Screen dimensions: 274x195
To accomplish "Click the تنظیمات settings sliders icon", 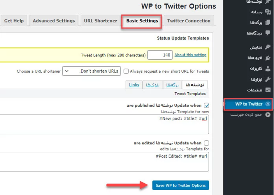I will click(268, 90).
